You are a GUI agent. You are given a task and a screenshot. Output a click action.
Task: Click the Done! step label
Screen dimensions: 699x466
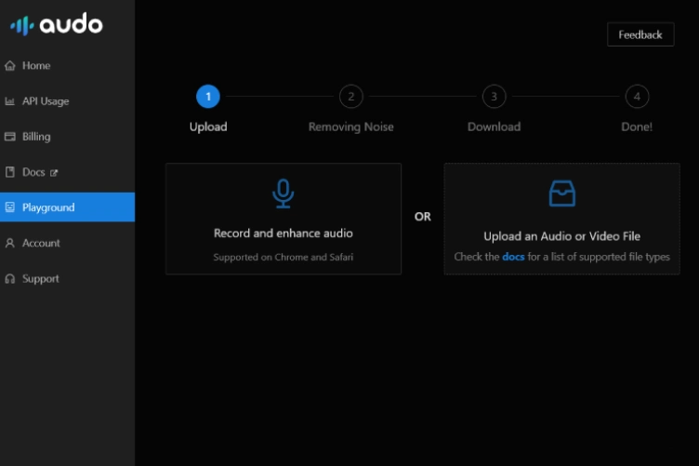click(x=637, y=127)
